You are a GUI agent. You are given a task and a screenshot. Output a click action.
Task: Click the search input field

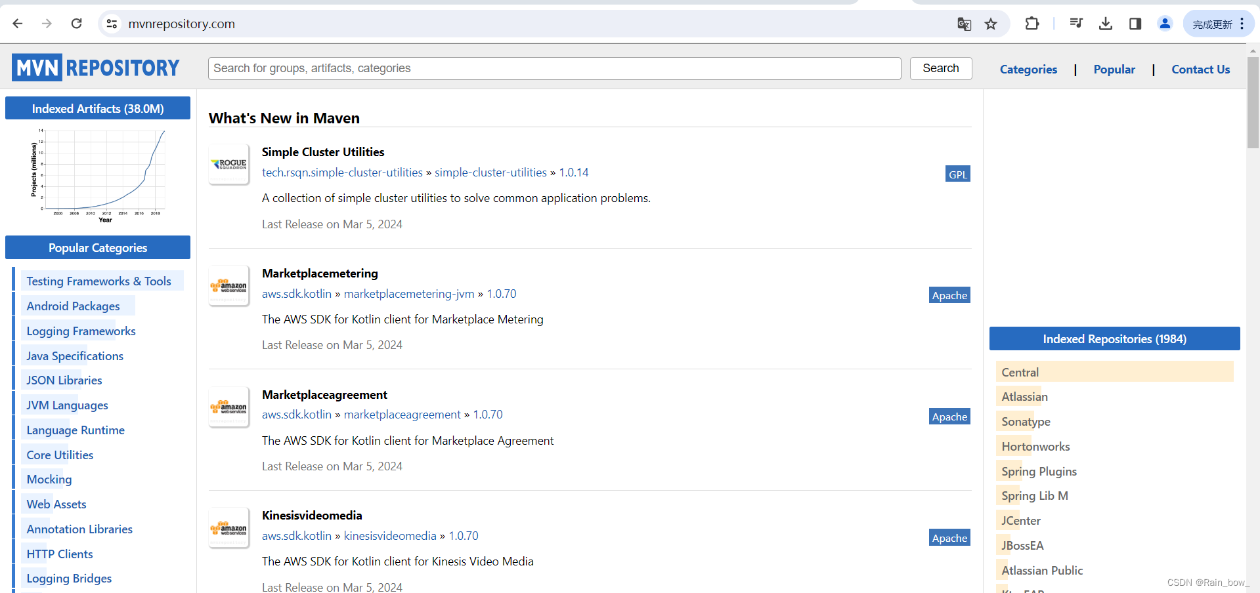point(554,68)
